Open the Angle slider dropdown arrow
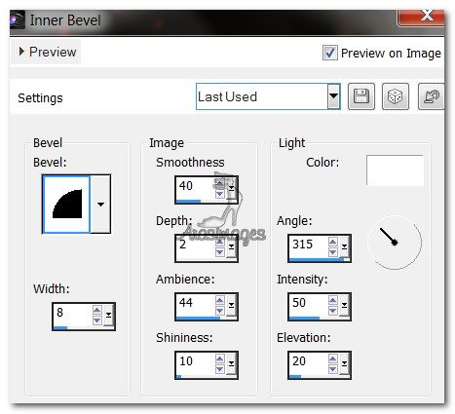The width and height of the screenshot is (455, 414). point(344,246)
